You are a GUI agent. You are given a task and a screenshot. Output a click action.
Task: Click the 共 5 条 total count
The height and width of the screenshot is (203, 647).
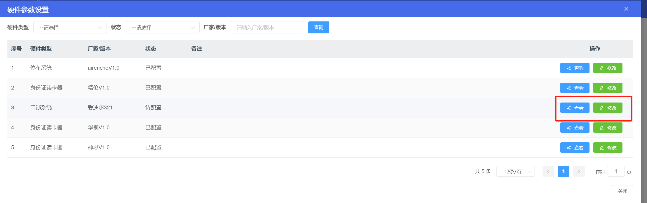[x=483, y=171]
